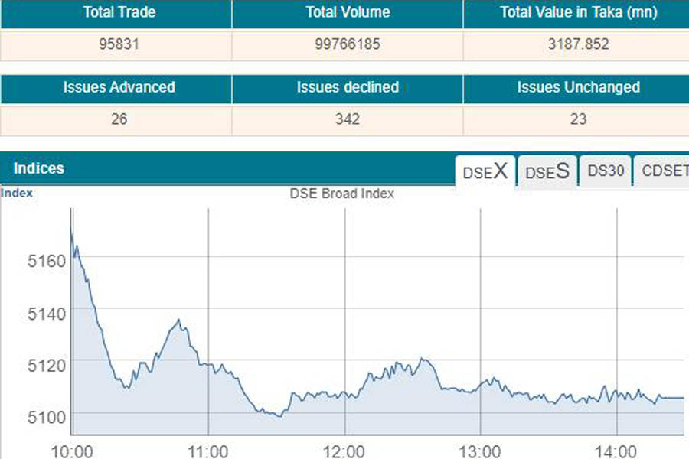Screen dimensions: 689x459
Task: Click the Total Volume header
Action: click(x=348, y=13)
